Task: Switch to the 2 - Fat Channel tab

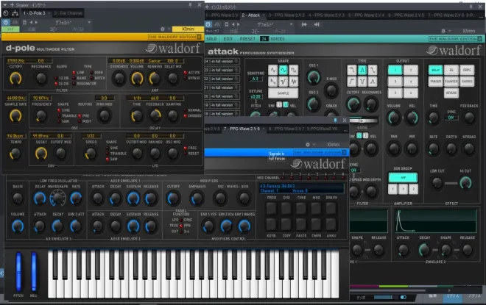Action: [x=68, y=13]
